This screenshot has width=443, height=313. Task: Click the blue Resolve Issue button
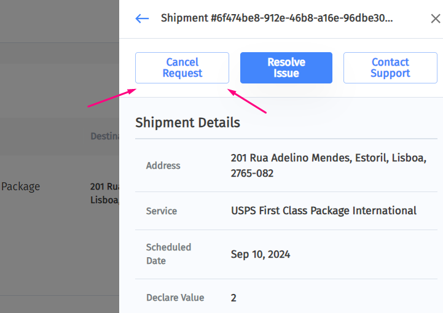pyautogui.click(x=286, y=68)
